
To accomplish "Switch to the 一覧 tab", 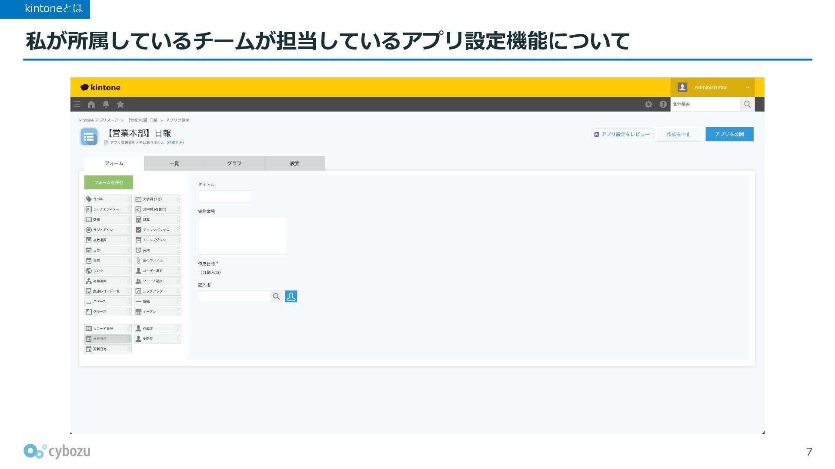I will click(174, 163).
